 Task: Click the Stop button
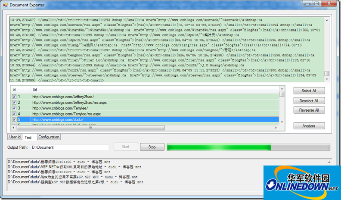152,147
